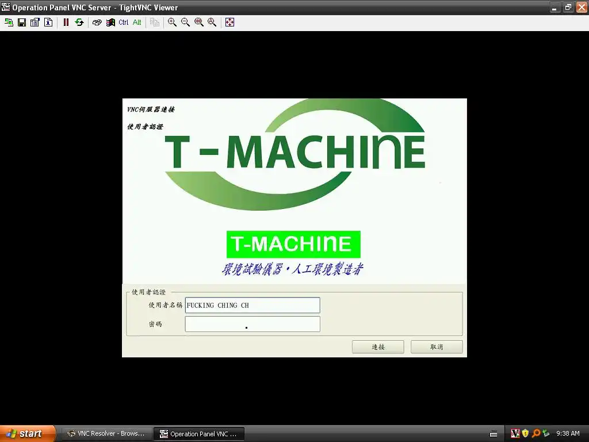
Task: Select Operation Panel VNC taskbar button
Action: [199, 434]
